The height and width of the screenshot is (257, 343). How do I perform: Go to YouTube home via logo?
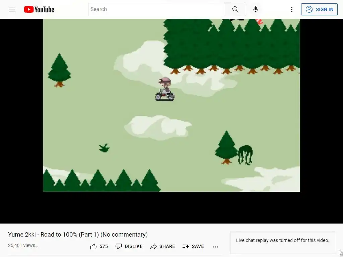click(39, 9)
